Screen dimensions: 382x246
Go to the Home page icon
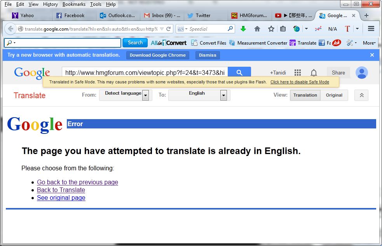(257, 29)
